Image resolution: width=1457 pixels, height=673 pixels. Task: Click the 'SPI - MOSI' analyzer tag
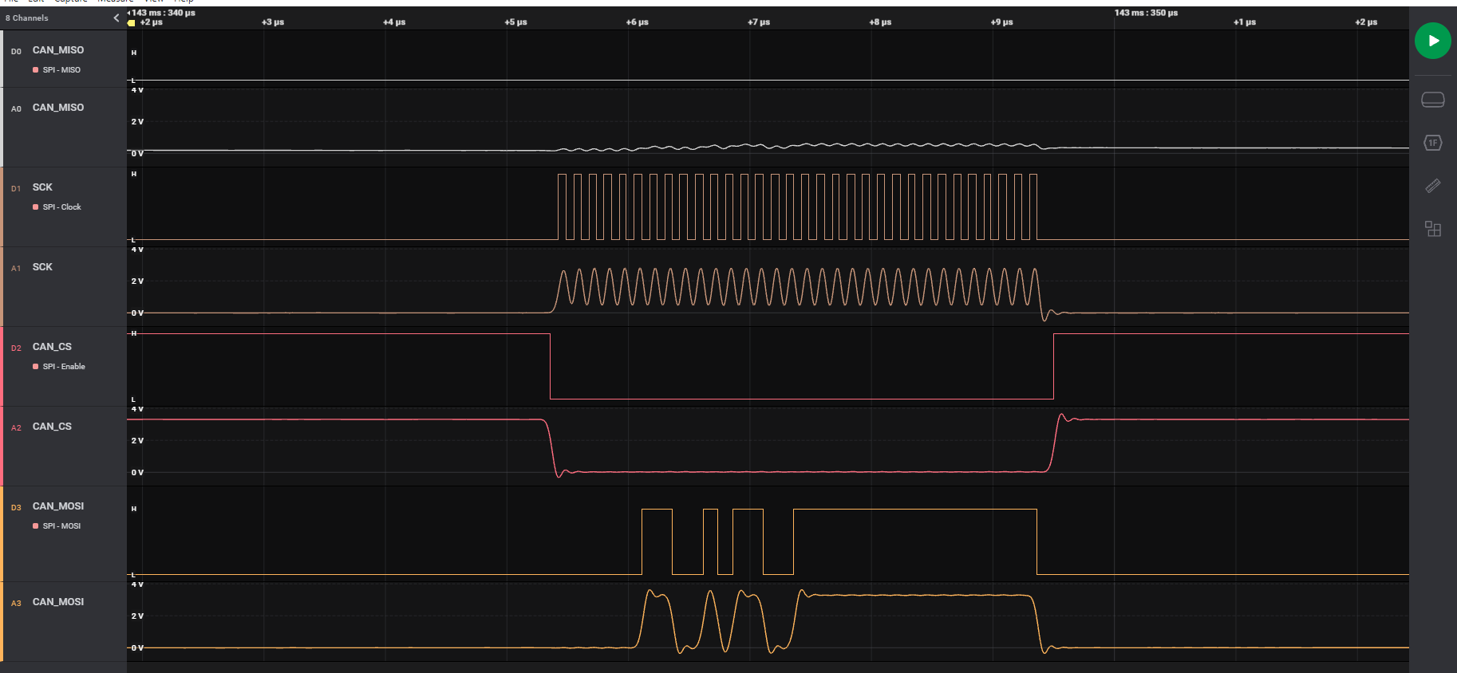61,526
